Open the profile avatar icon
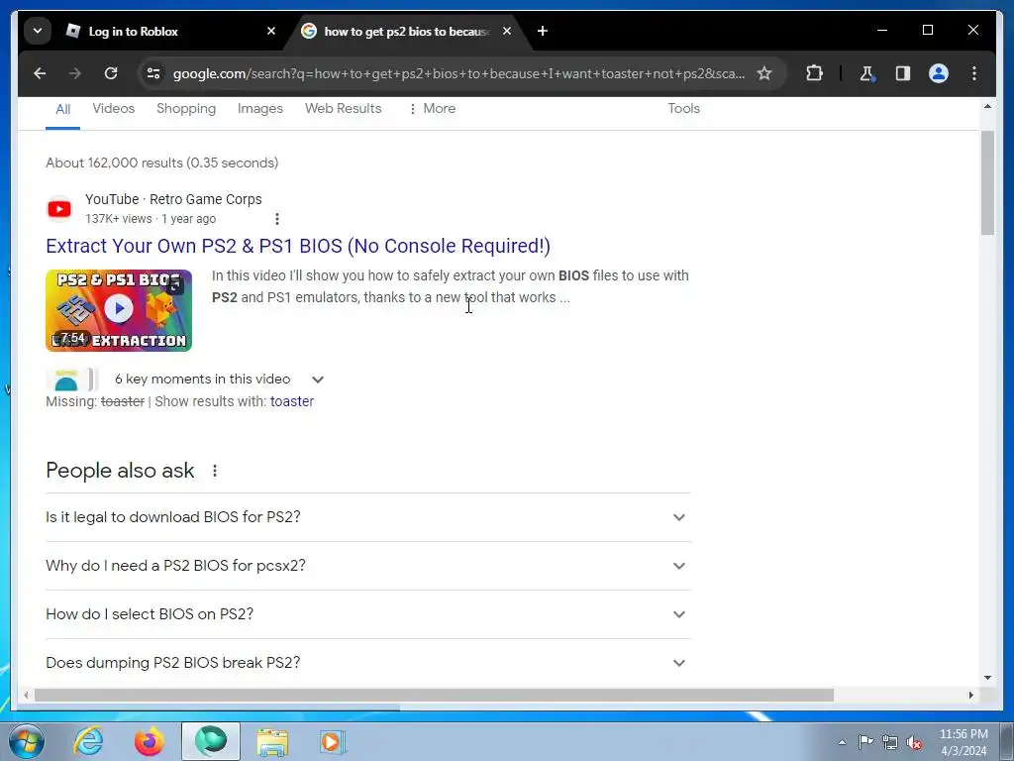The height and width of the screenshot is (761, 1014). (939, 73)
